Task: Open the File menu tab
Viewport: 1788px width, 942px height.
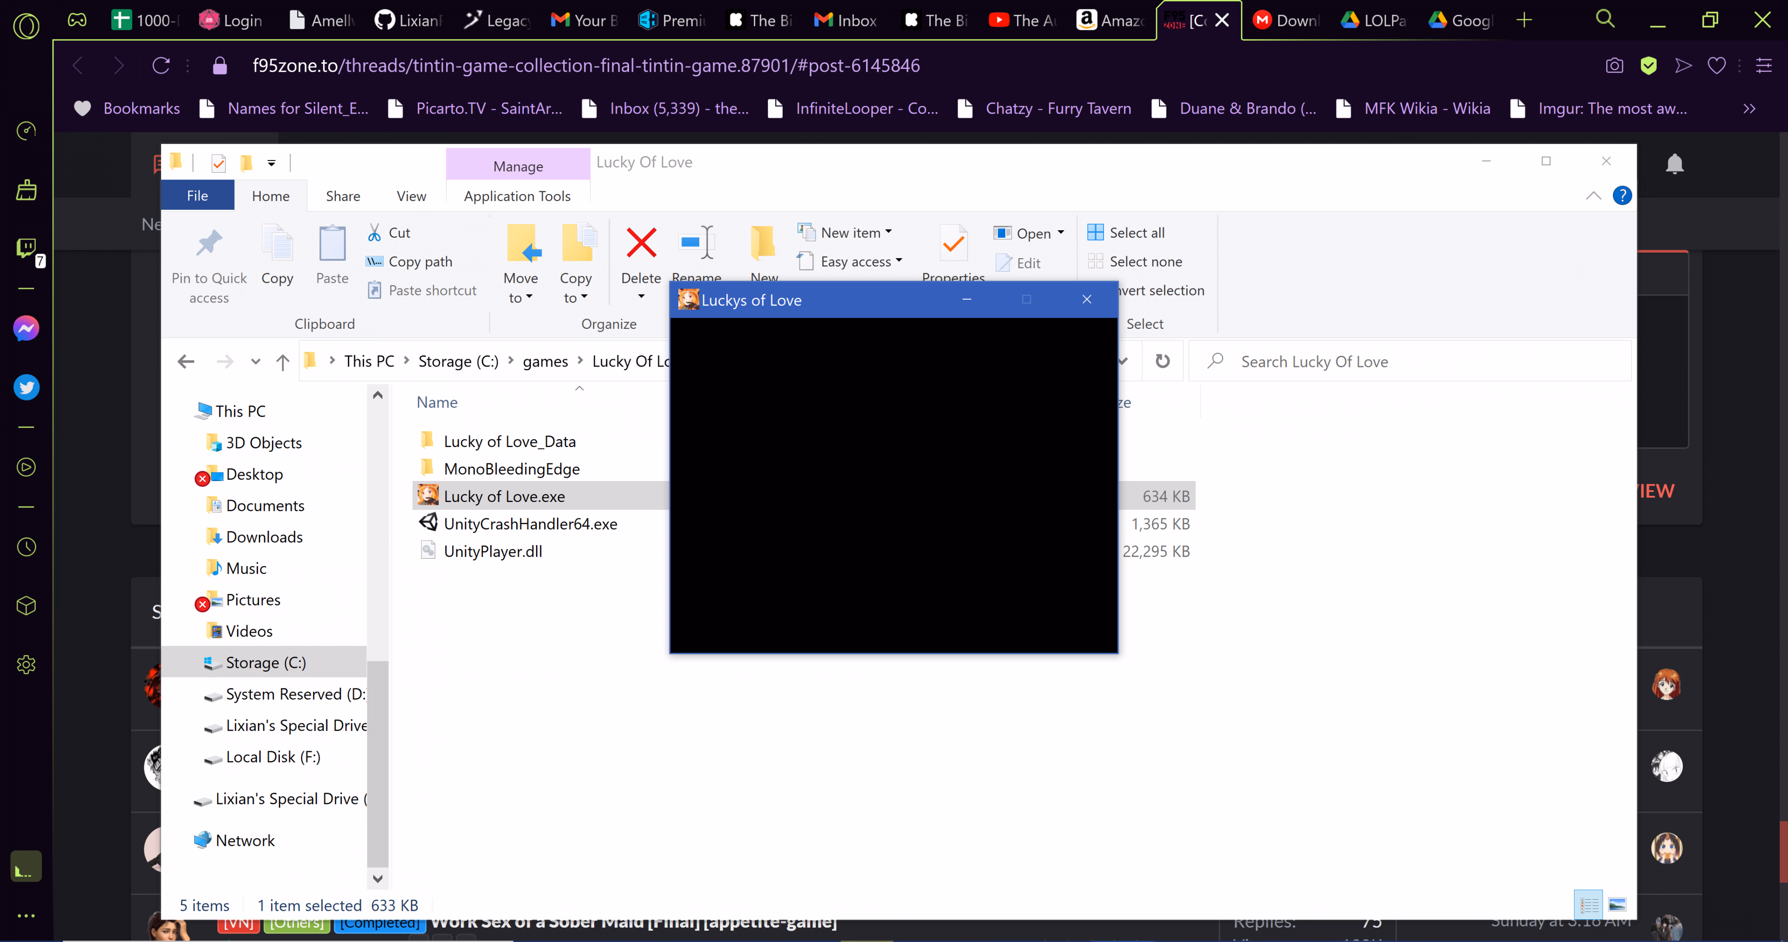Action: (197, 196)
